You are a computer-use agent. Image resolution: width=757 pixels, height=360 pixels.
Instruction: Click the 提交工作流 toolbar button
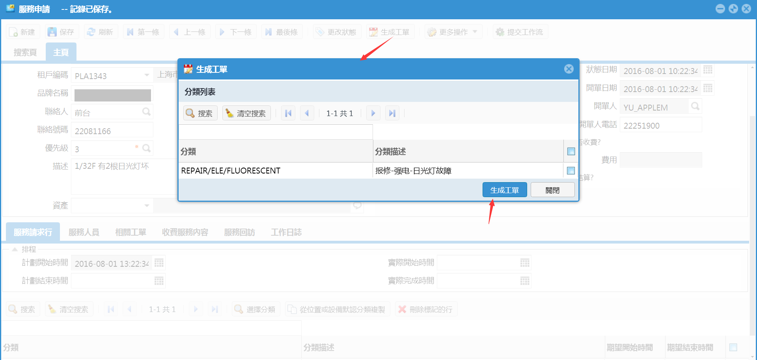pyautogui.click(x=520, y=32)
